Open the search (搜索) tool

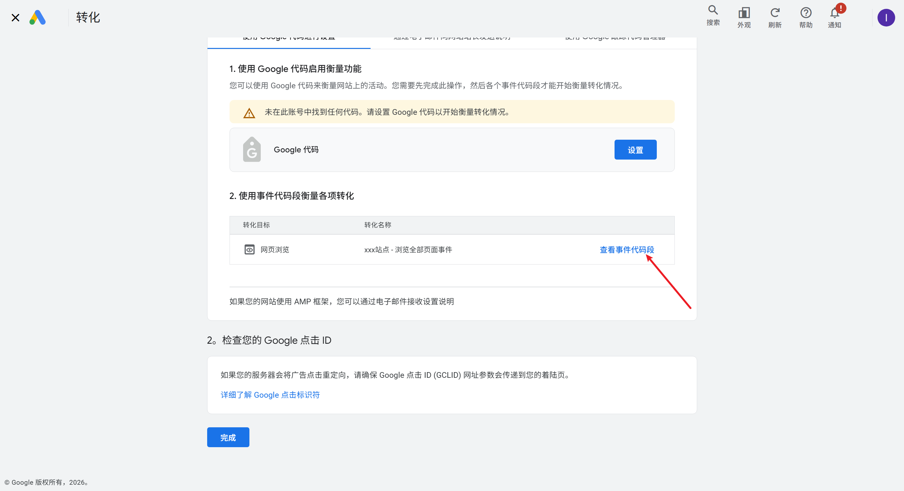(x=713, y=16)
